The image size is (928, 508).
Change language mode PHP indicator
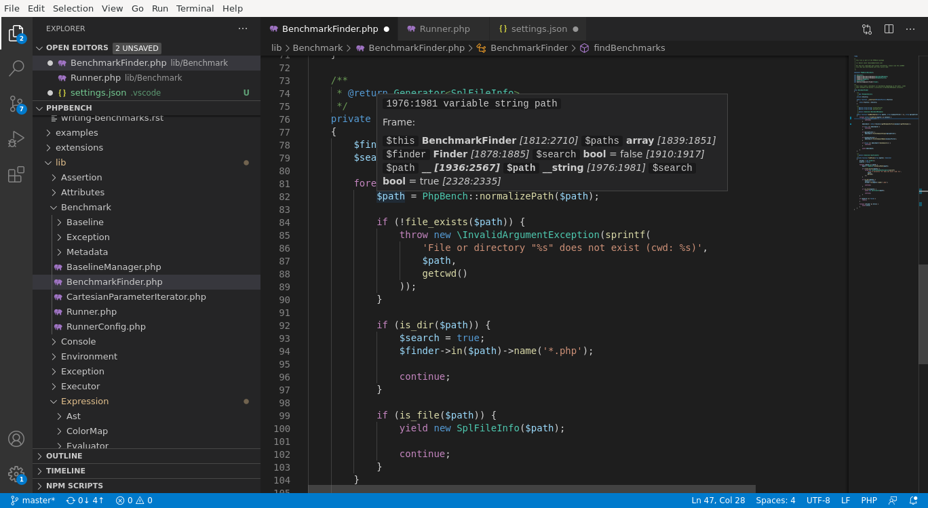[869, 501]
